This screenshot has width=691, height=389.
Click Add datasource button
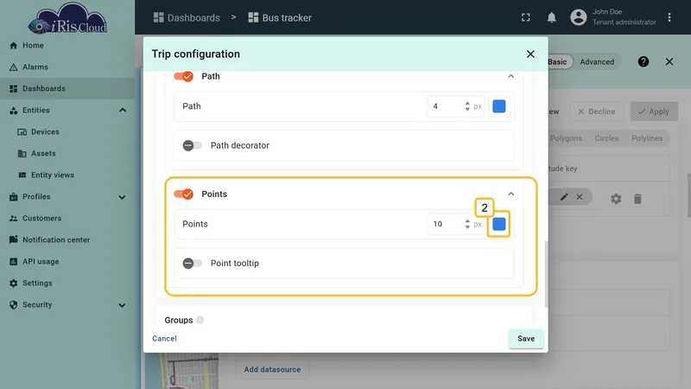coord(272,370)
